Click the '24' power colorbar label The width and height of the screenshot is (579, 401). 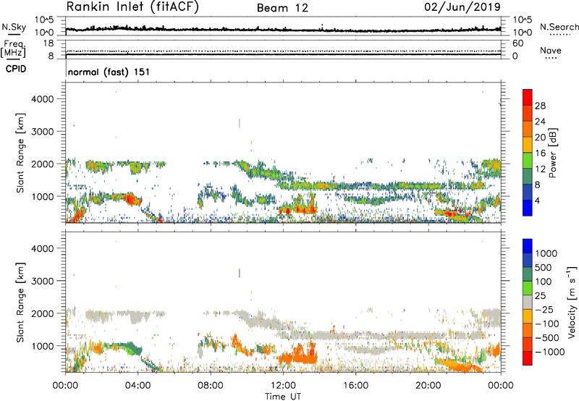pos(540,122)
